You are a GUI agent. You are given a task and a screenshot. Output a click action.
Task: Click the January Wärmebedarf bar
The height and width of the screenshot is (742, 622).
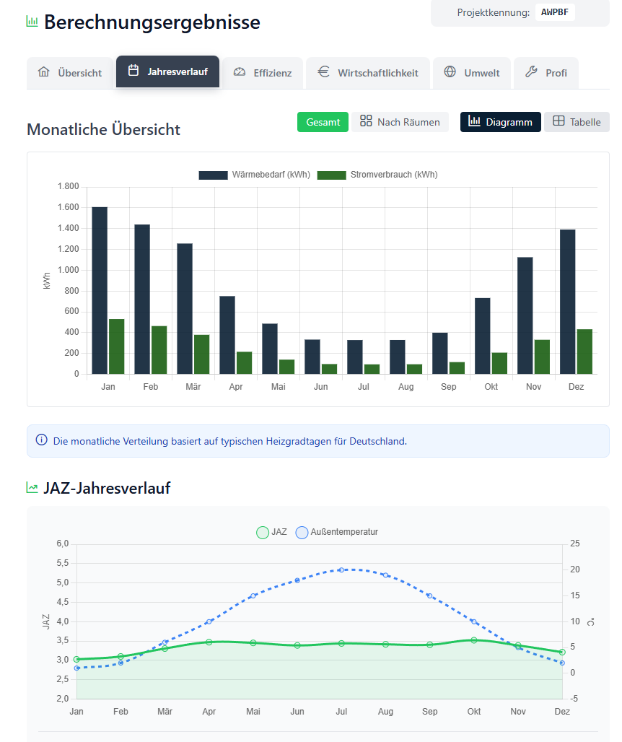[100, 290]
